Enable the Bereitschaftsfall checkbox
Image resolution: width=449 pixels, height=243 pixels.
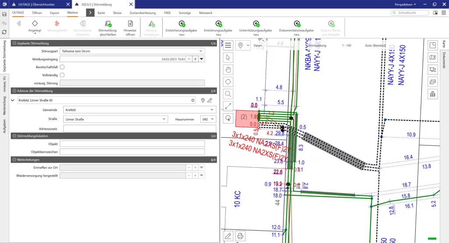[62, 67]
